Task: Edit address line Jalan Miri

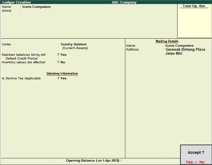Action: [174, 54]
